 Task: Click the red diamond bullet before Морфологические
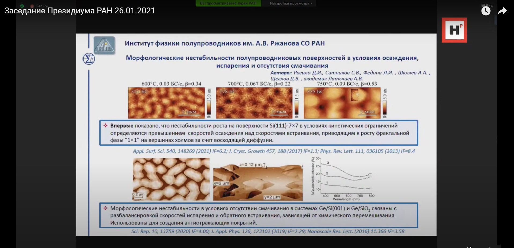[105, 208]
